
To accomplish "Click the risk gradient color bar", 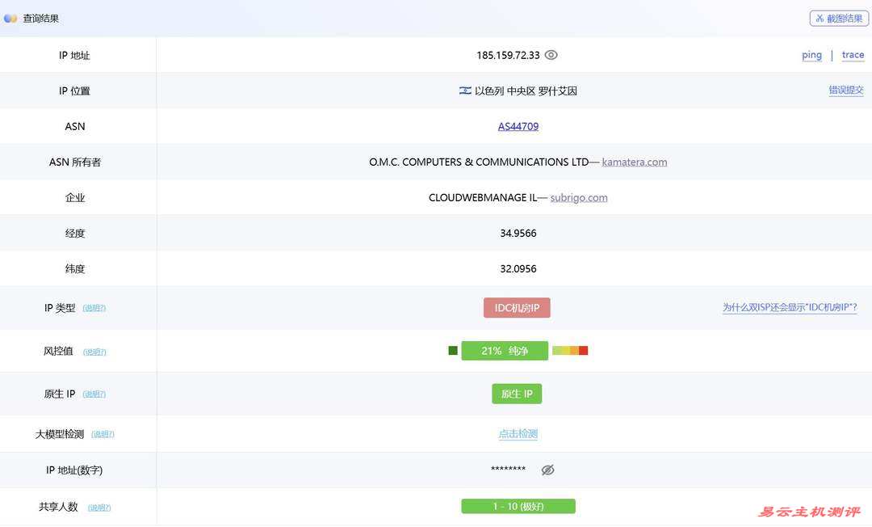I will (570, 350).
